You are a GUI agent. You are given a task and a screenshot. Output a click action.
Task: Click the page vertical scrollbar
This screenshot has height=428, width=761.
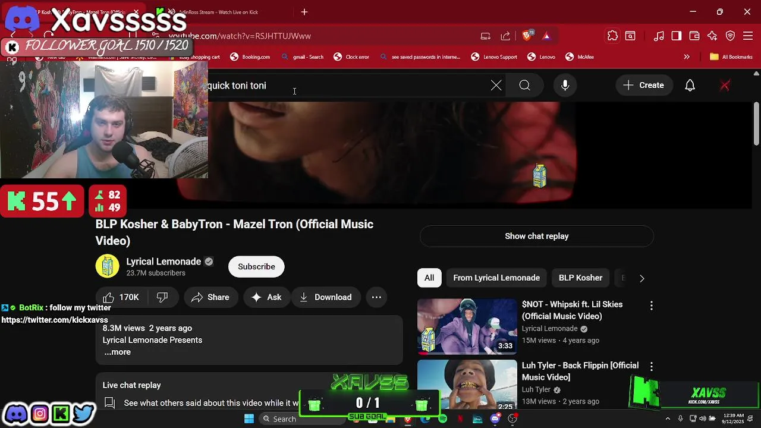tap(756, 124)
